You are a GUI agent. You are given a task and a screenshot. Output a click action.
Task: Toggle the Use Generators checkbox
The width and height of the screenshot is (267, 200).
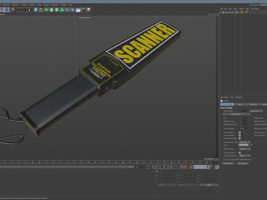240,136
